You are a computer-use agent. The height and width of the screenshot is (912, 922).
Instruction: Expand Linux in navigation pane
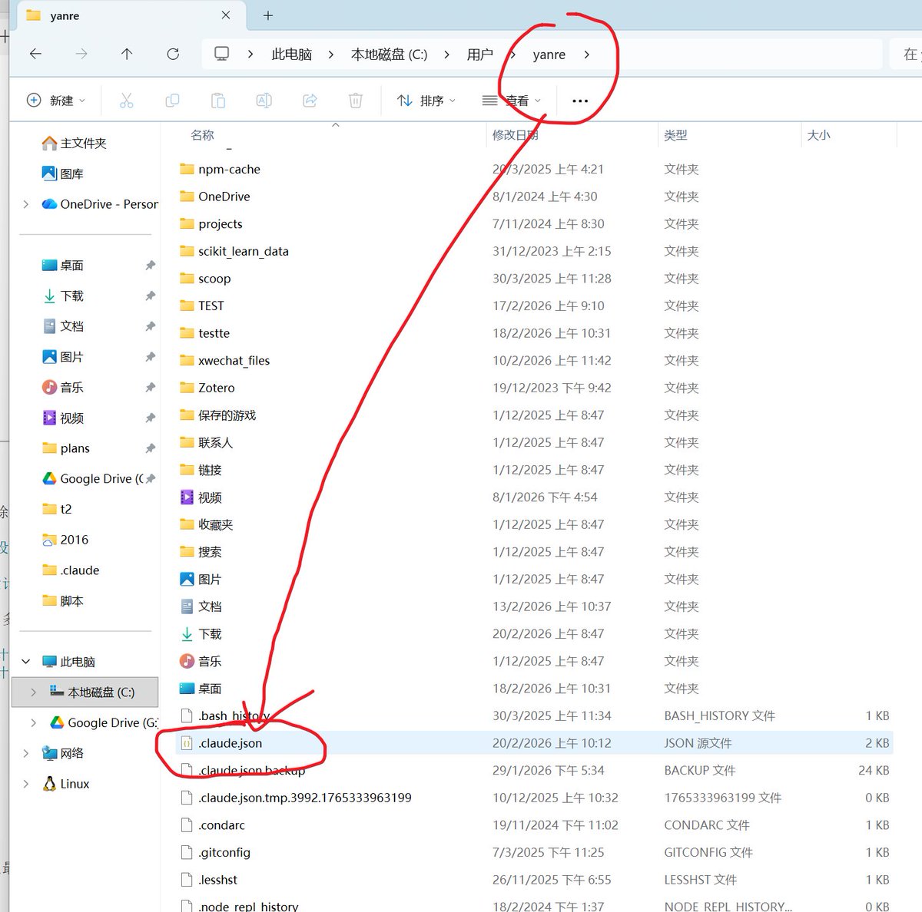(26, 784)
